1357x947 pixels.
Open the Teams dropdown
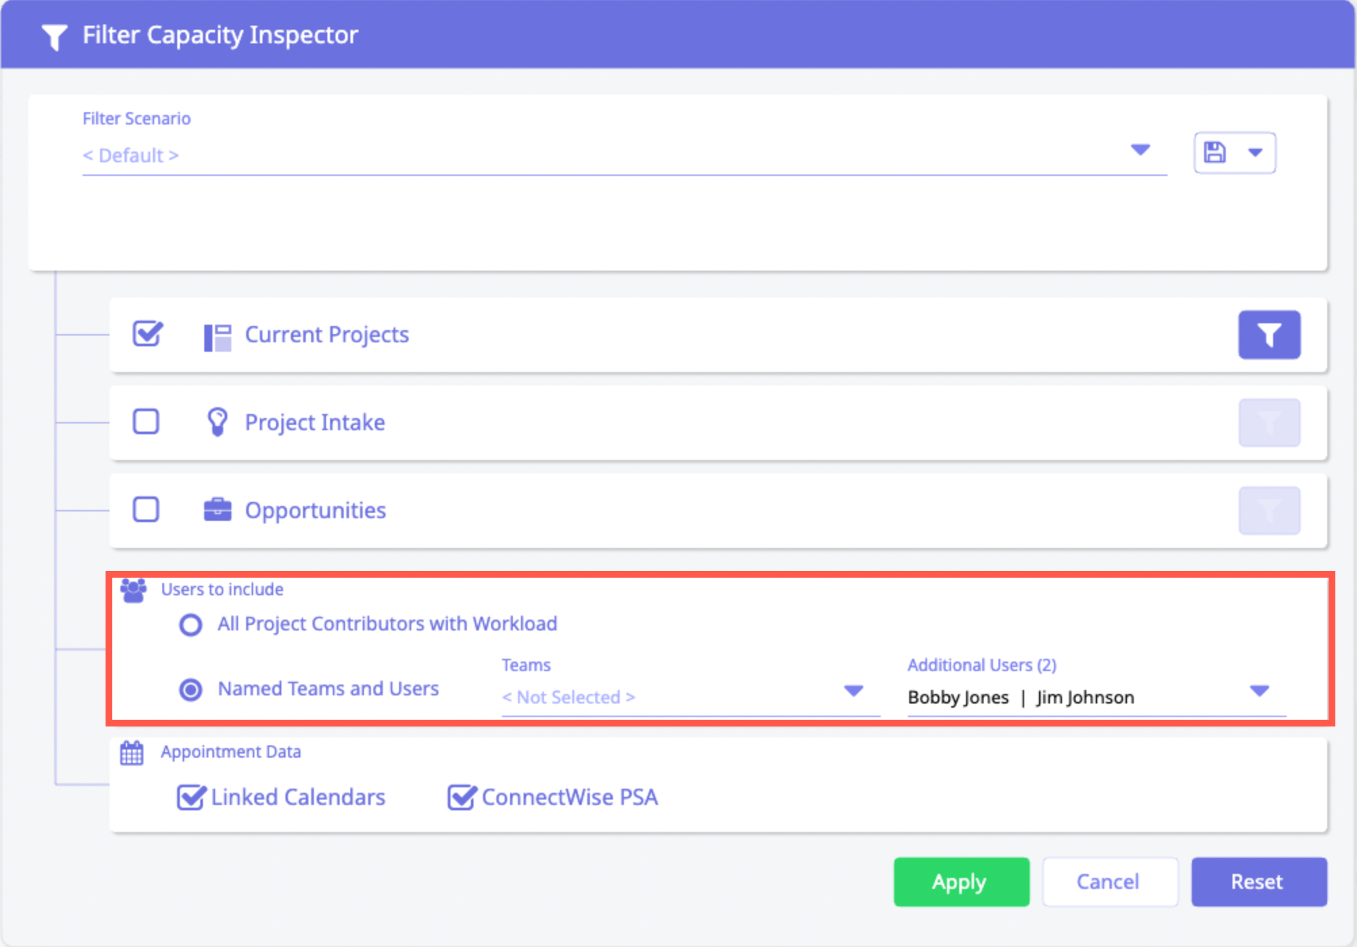[854, 691]
